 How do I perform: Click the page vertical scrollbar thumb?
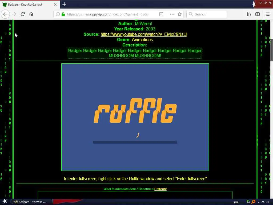[271, 50]
